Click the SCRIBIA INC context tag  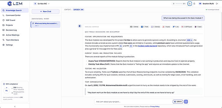click(78, 10)
